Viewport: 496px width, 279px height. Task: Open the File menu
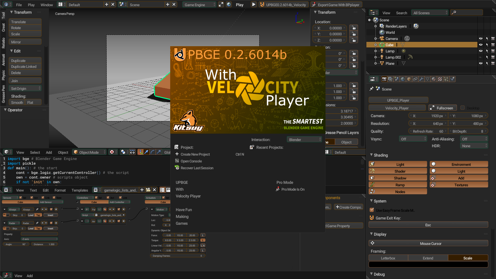pos(19,5)
